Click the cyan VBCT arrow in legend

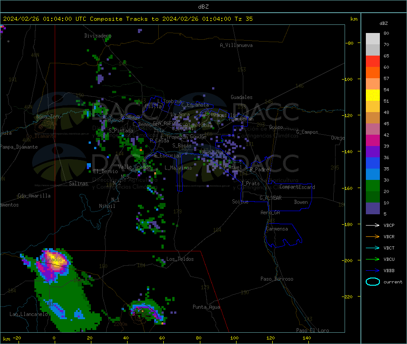tap(373, 248)
